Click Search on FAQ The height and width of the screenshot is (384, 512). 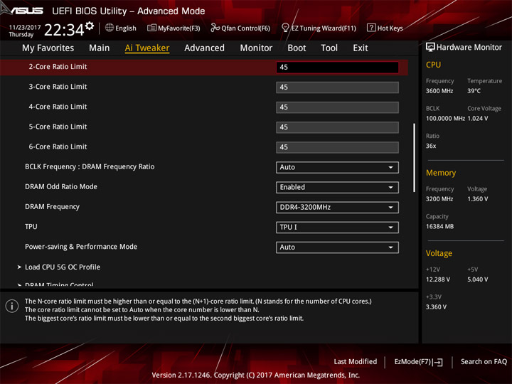pos(484,361)
